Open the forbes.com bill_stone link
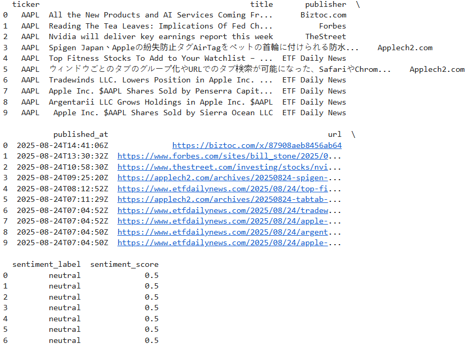Image resolution: width=471 pixels, height=344 pixels. [x=223, y=156]
